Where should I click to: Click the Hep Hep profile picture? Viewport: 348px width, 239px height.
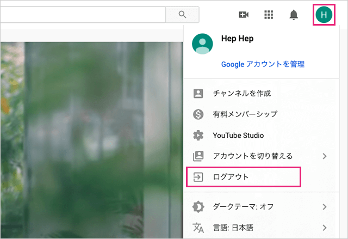203,44
